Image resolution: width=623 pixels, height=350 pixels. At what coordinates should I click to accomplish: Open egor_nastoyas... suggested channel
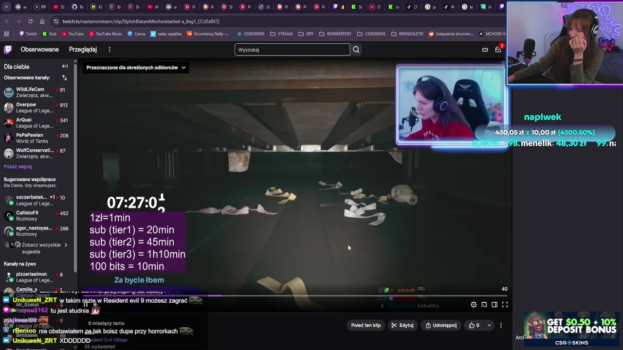coord(37,231)
